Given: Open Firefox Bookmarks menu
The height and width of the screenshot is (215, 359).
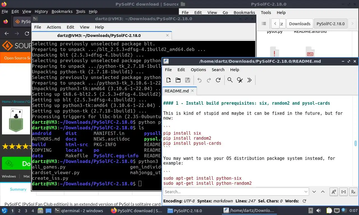Looking at the screenshot, I should click(62, 11).
